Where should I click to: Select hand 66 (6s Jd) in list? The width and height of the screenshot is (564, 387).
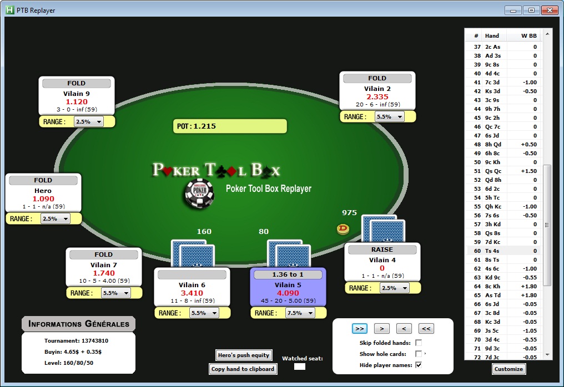tap(503, 304)
